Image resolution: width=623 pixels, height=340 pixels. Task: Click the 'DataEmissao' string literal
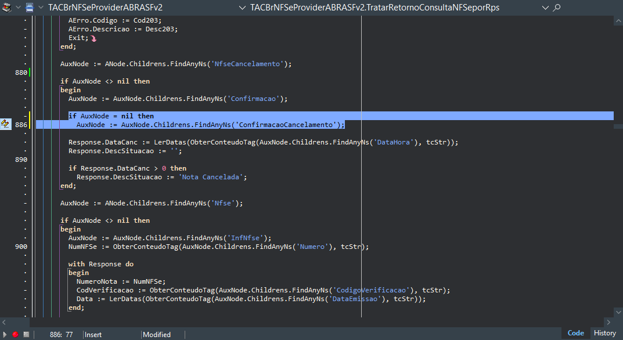click(x=355, y=299)
